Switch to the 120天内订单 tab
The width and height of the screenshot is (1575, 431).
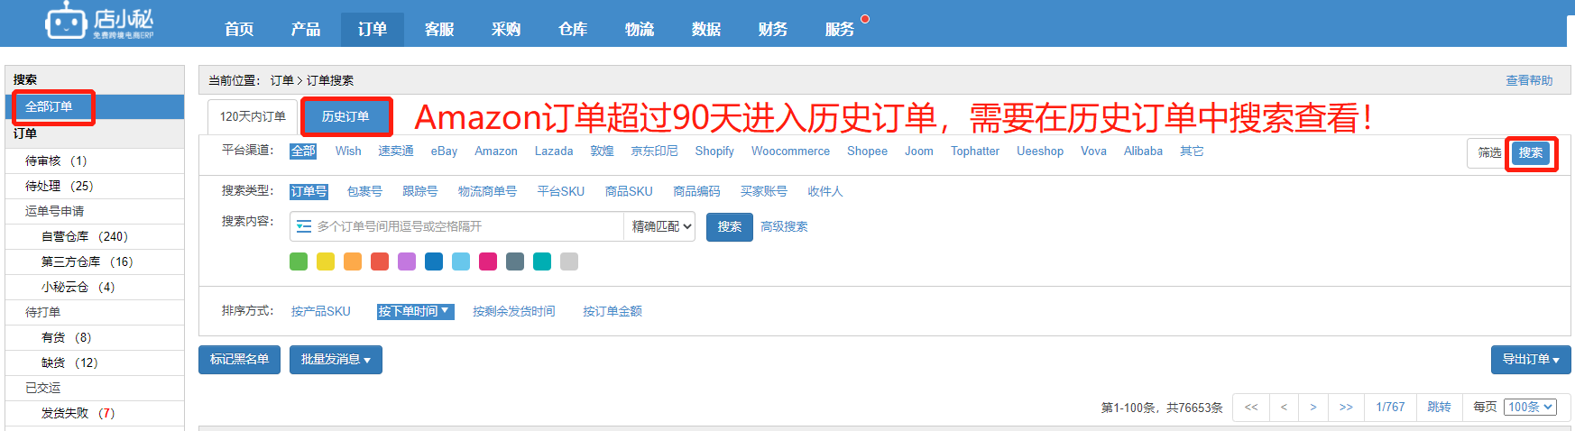point(253,116)
